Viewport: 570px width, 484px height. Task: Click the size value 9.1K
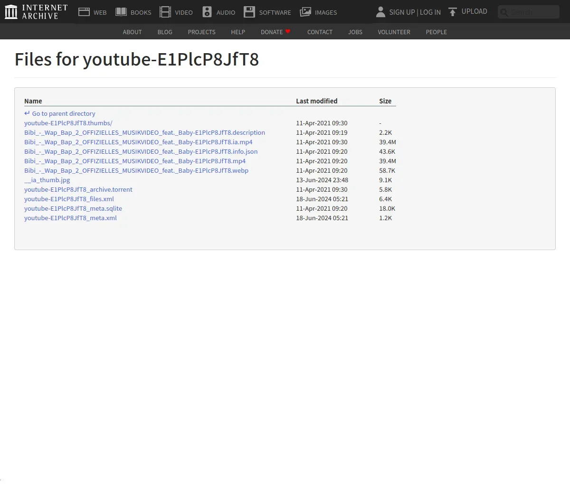click(x=386, y=180)
